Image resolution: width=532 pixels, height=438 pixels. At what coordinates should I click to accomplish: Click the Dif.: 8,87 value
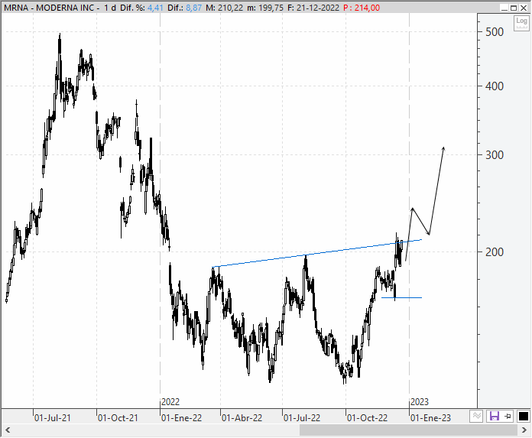click(184, 8)
